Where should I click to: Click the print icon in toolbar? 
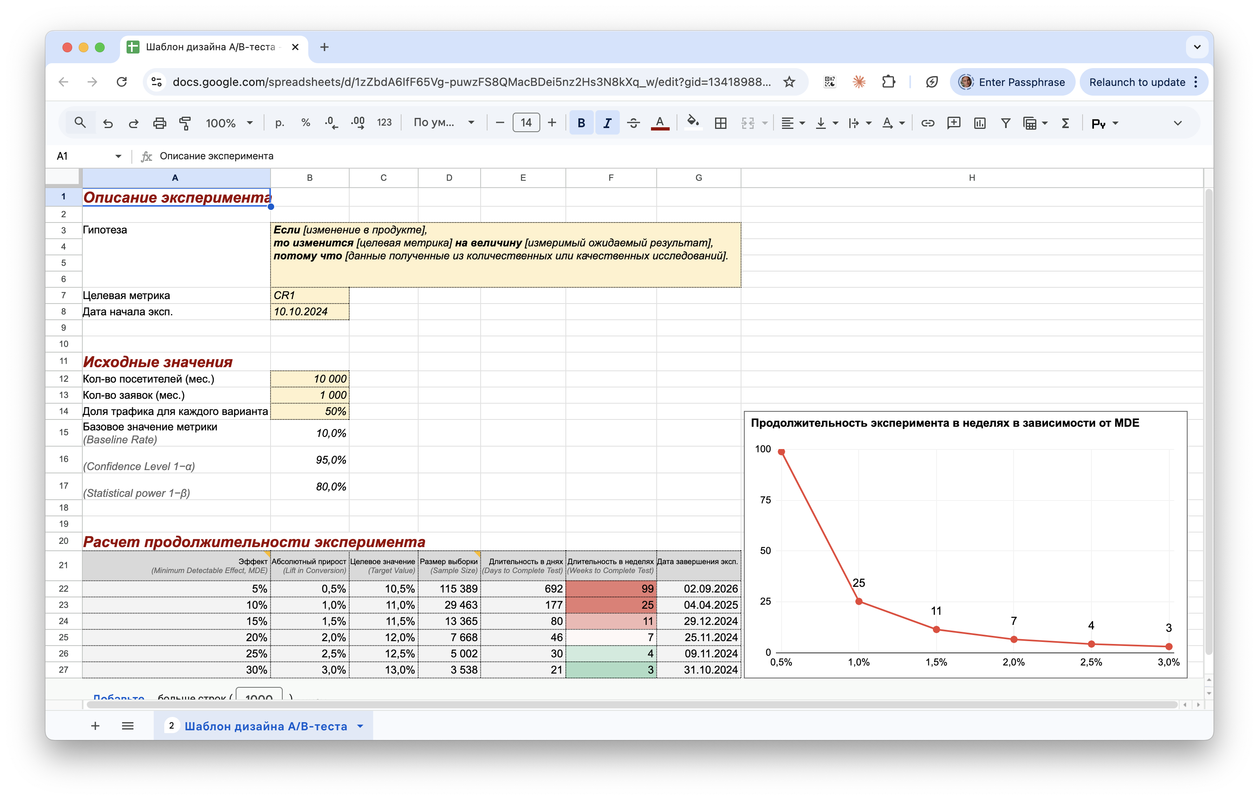(x=159, y=123)
